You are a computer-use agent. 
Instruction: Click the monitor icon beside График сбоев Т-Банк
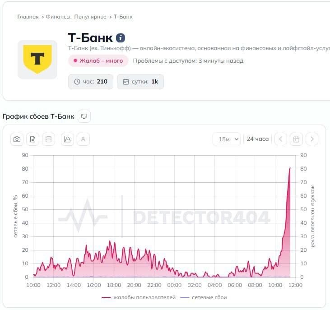[84, 116]
